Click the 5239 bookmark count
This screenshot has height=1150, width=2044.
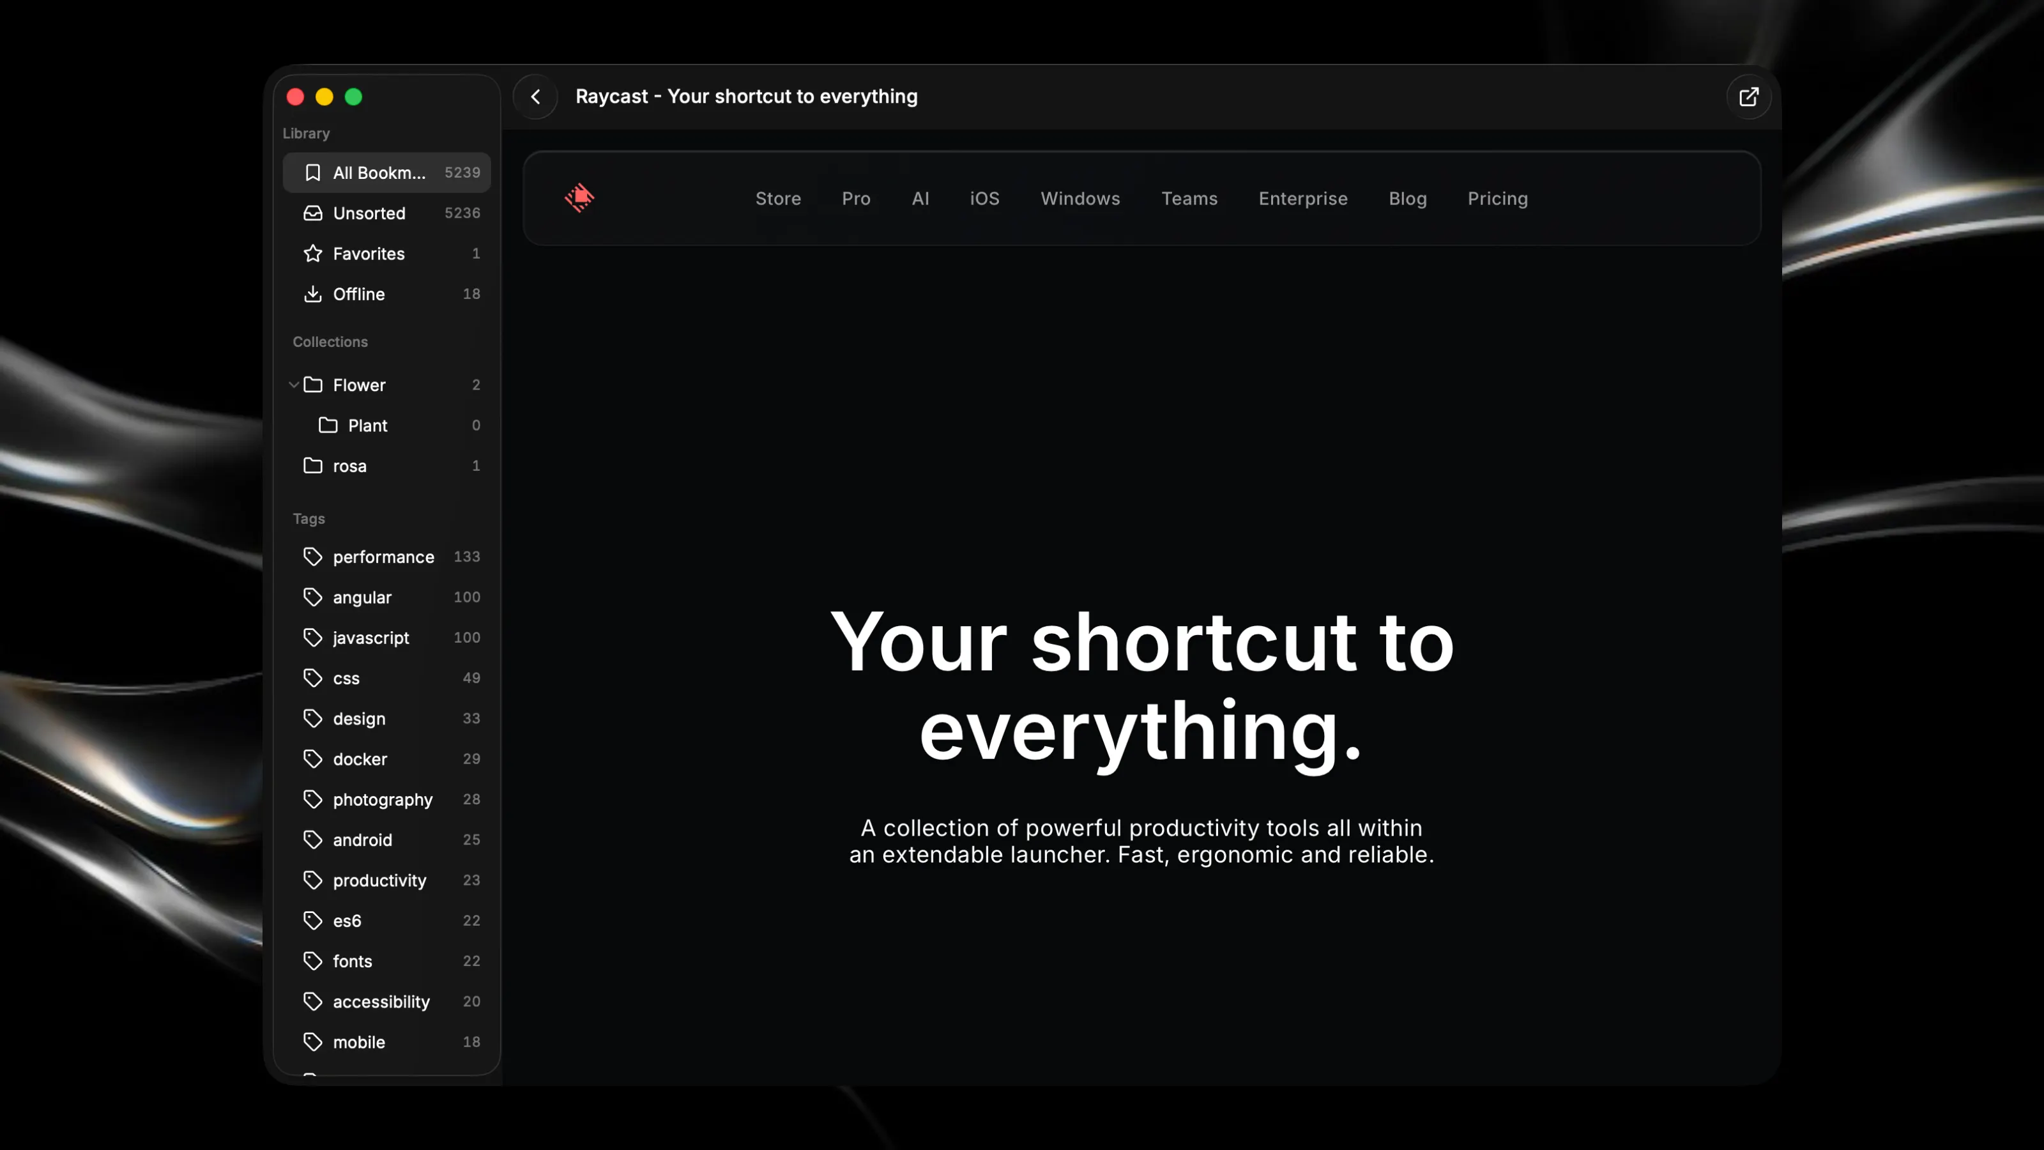coord(462,172)
